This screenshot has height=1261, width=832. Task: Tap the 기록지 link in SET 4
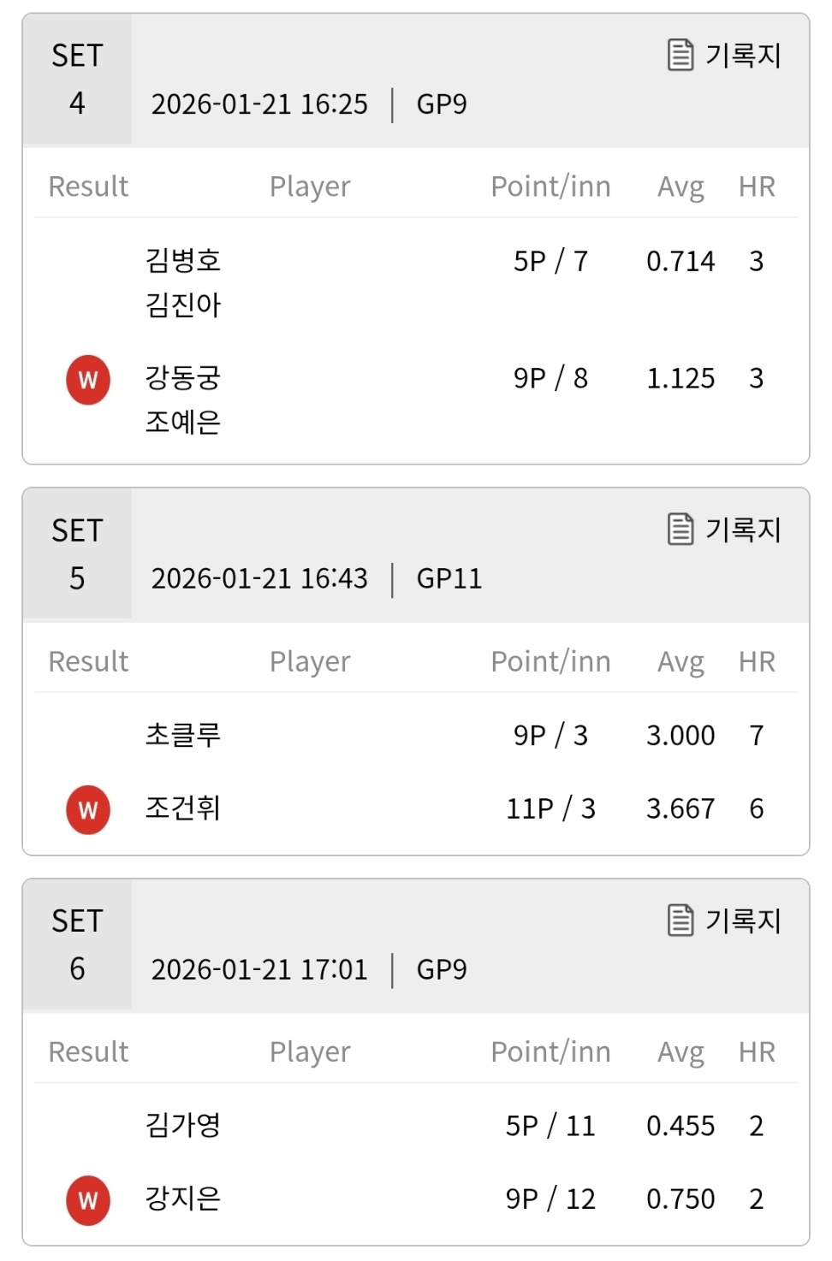(743, 56)
